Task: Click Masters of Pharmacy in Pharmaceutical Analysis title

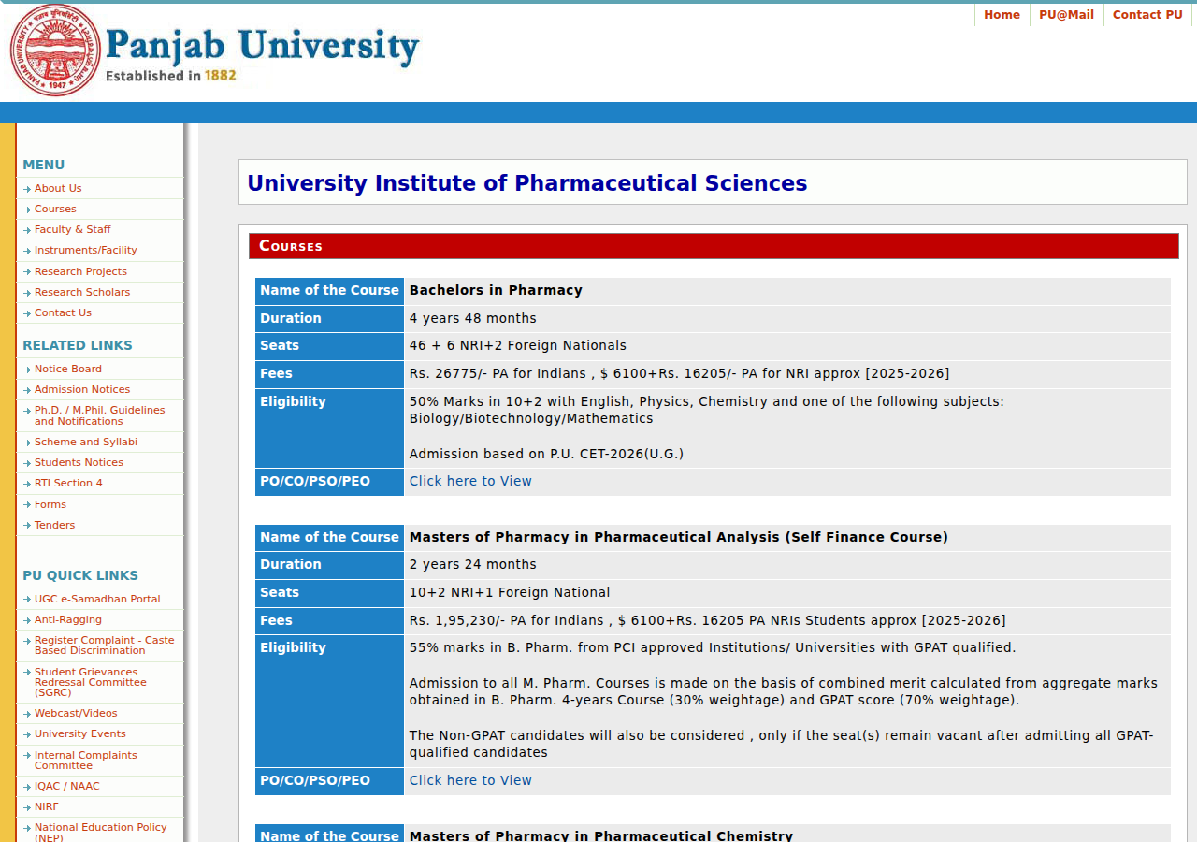Action: pyautogui.click(x=679, y=537)
